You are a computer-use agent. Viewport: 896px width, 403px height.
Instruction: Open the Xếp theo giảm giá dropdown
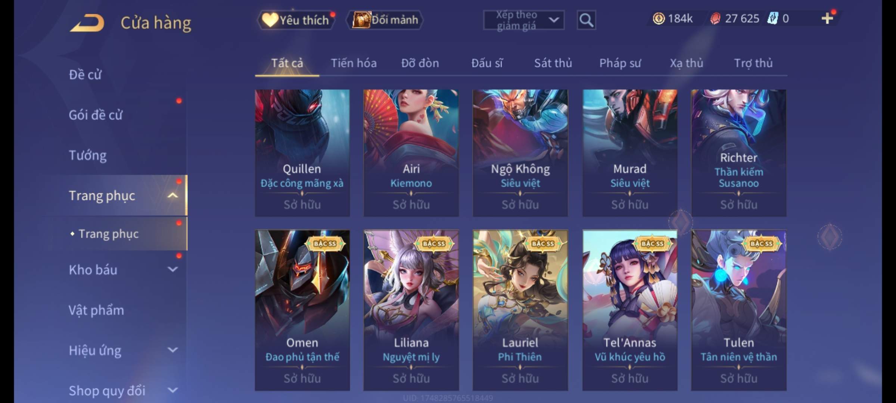524,20
